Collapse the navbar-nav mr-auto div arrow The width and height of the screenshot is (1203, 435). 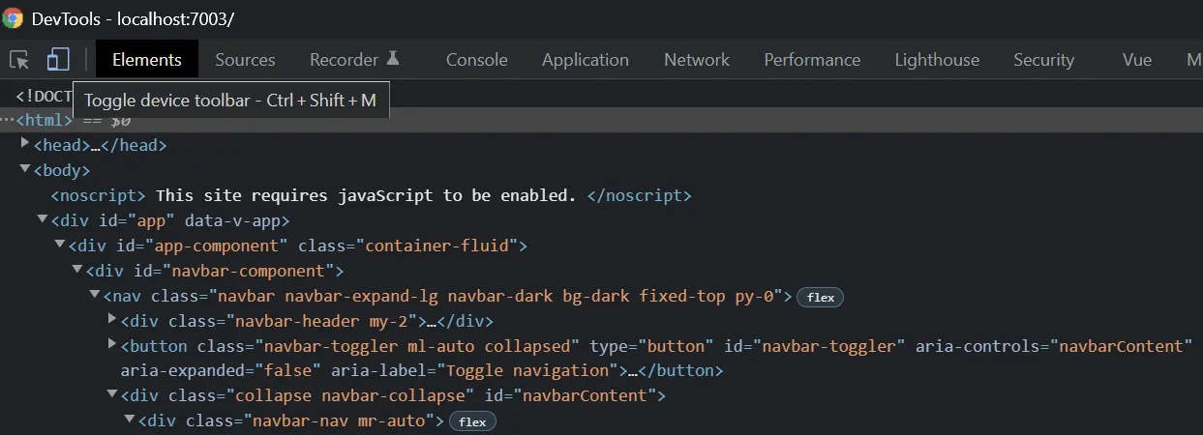[130, 420]
